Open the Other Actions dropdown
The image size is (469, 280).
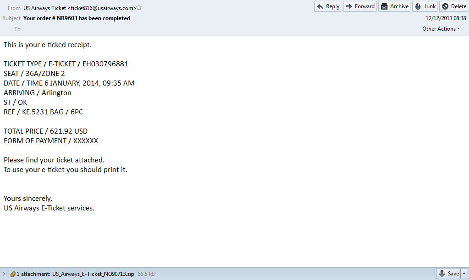tap(441, 29)
